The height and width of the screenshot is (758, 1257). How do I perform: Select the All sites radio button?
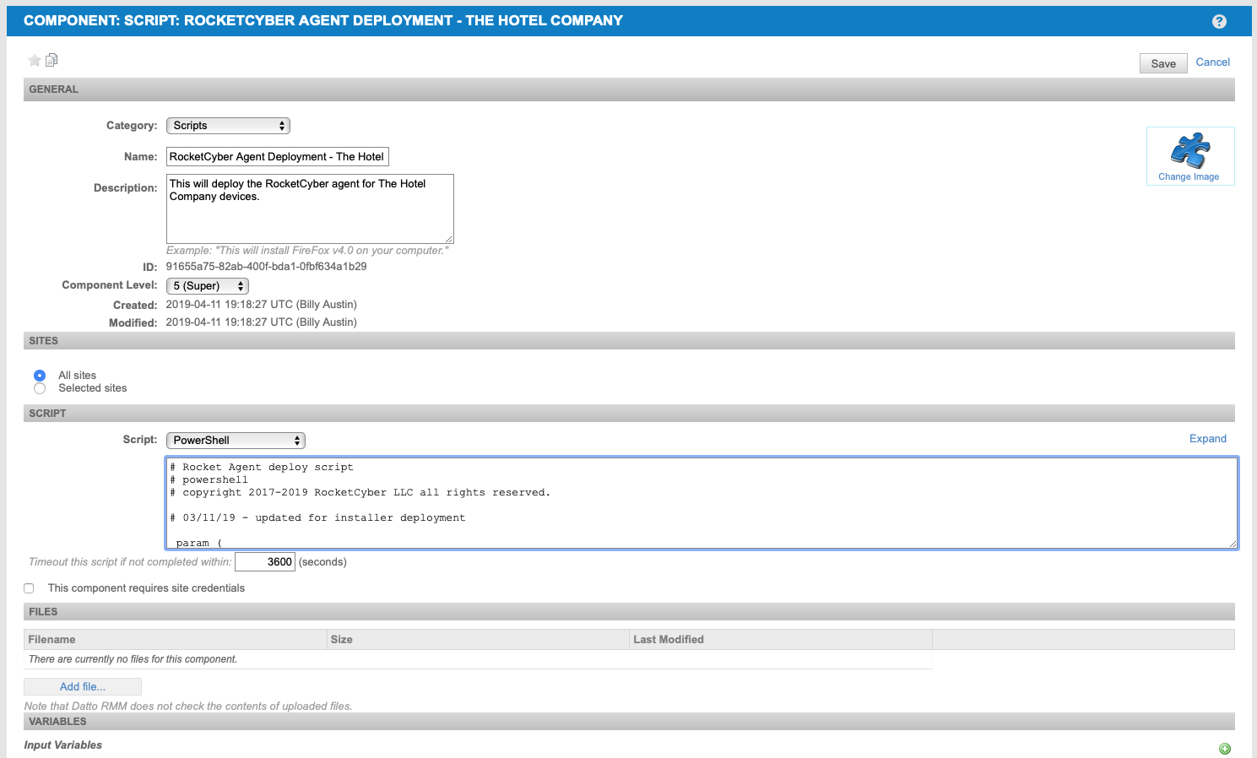40,376
